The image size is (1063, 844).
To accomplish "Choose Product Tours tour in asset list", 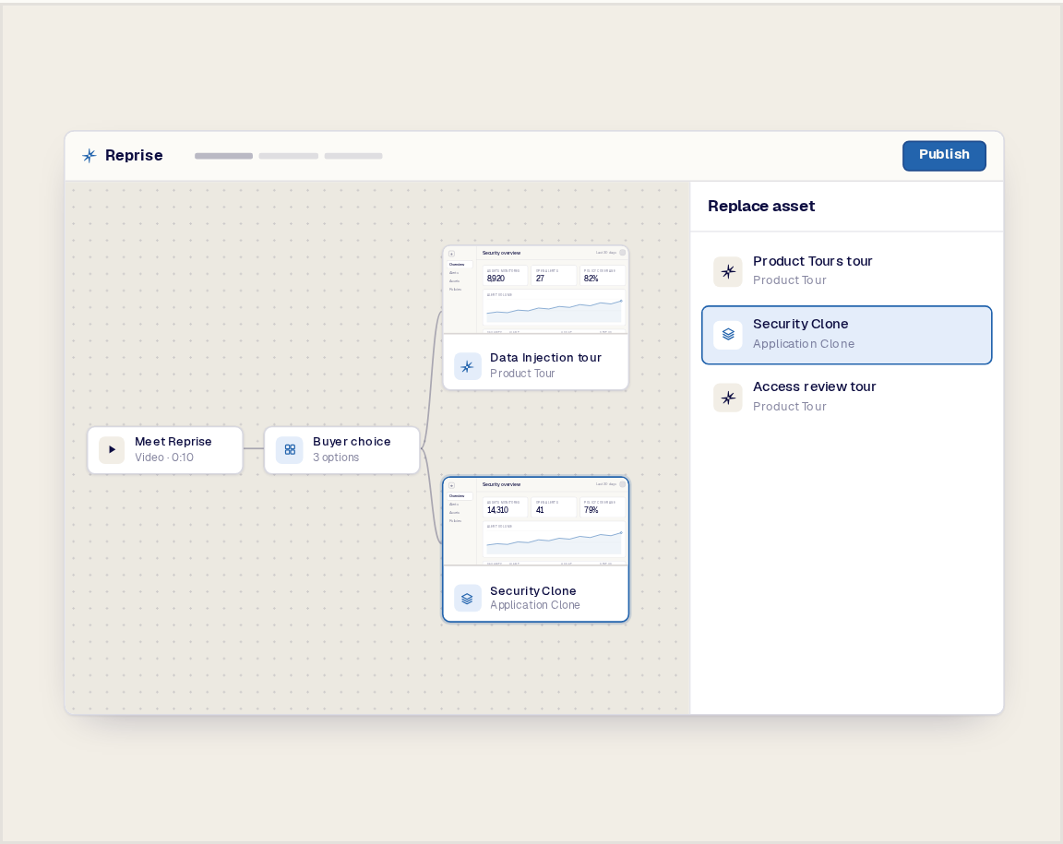I will [847, 271].
